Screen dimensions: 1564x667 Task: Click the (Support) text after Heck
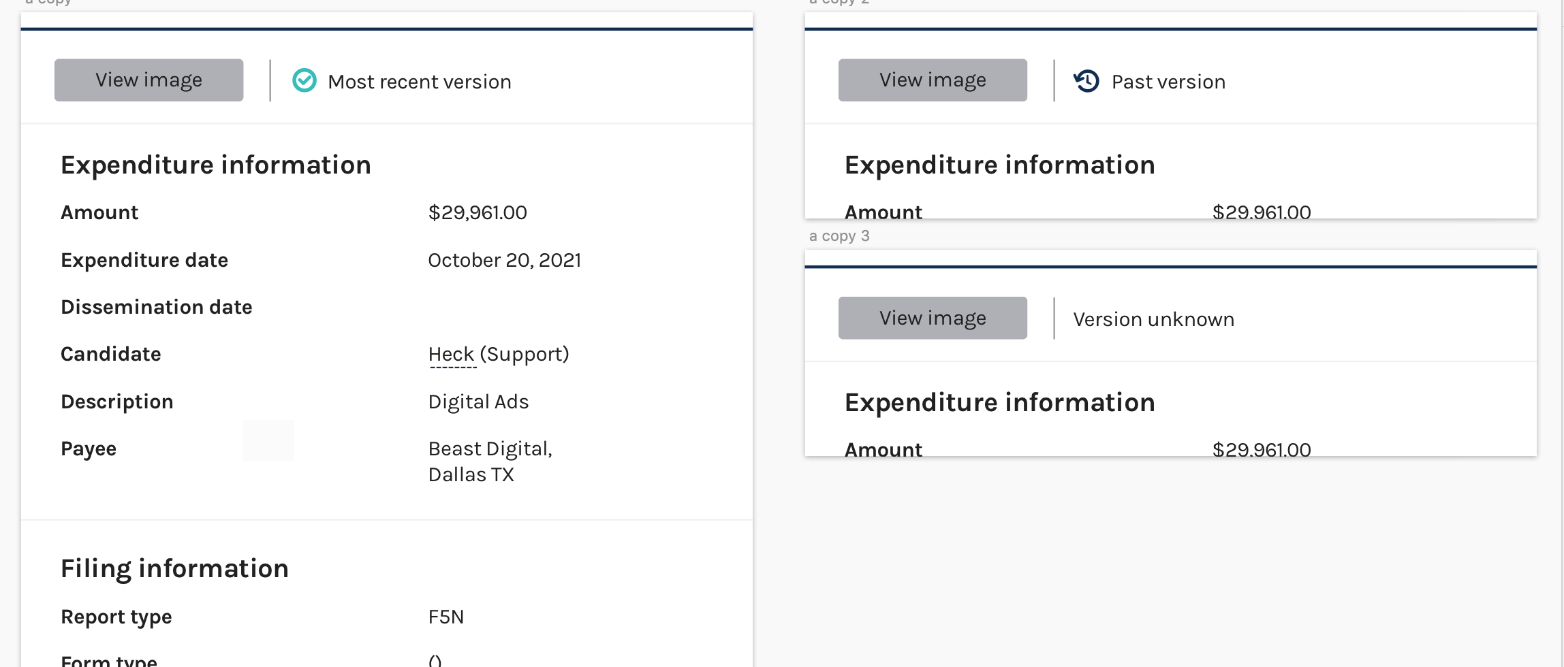point(525,354)
